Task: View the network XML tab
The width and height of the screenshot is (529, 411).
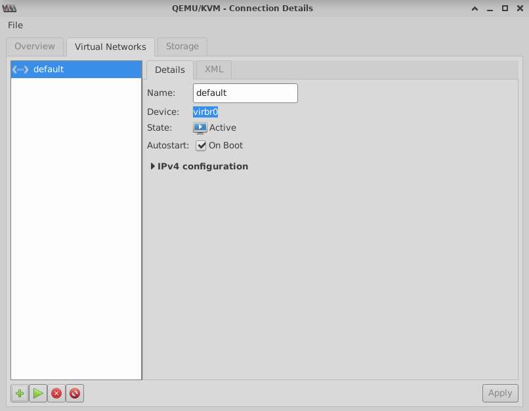Action: (214, 70)
